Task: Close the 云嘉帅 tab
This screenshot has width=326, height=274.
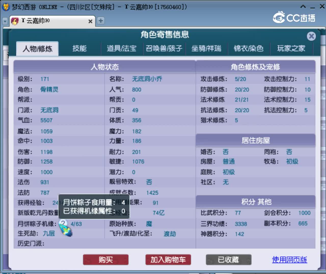Action: [90, 21]
